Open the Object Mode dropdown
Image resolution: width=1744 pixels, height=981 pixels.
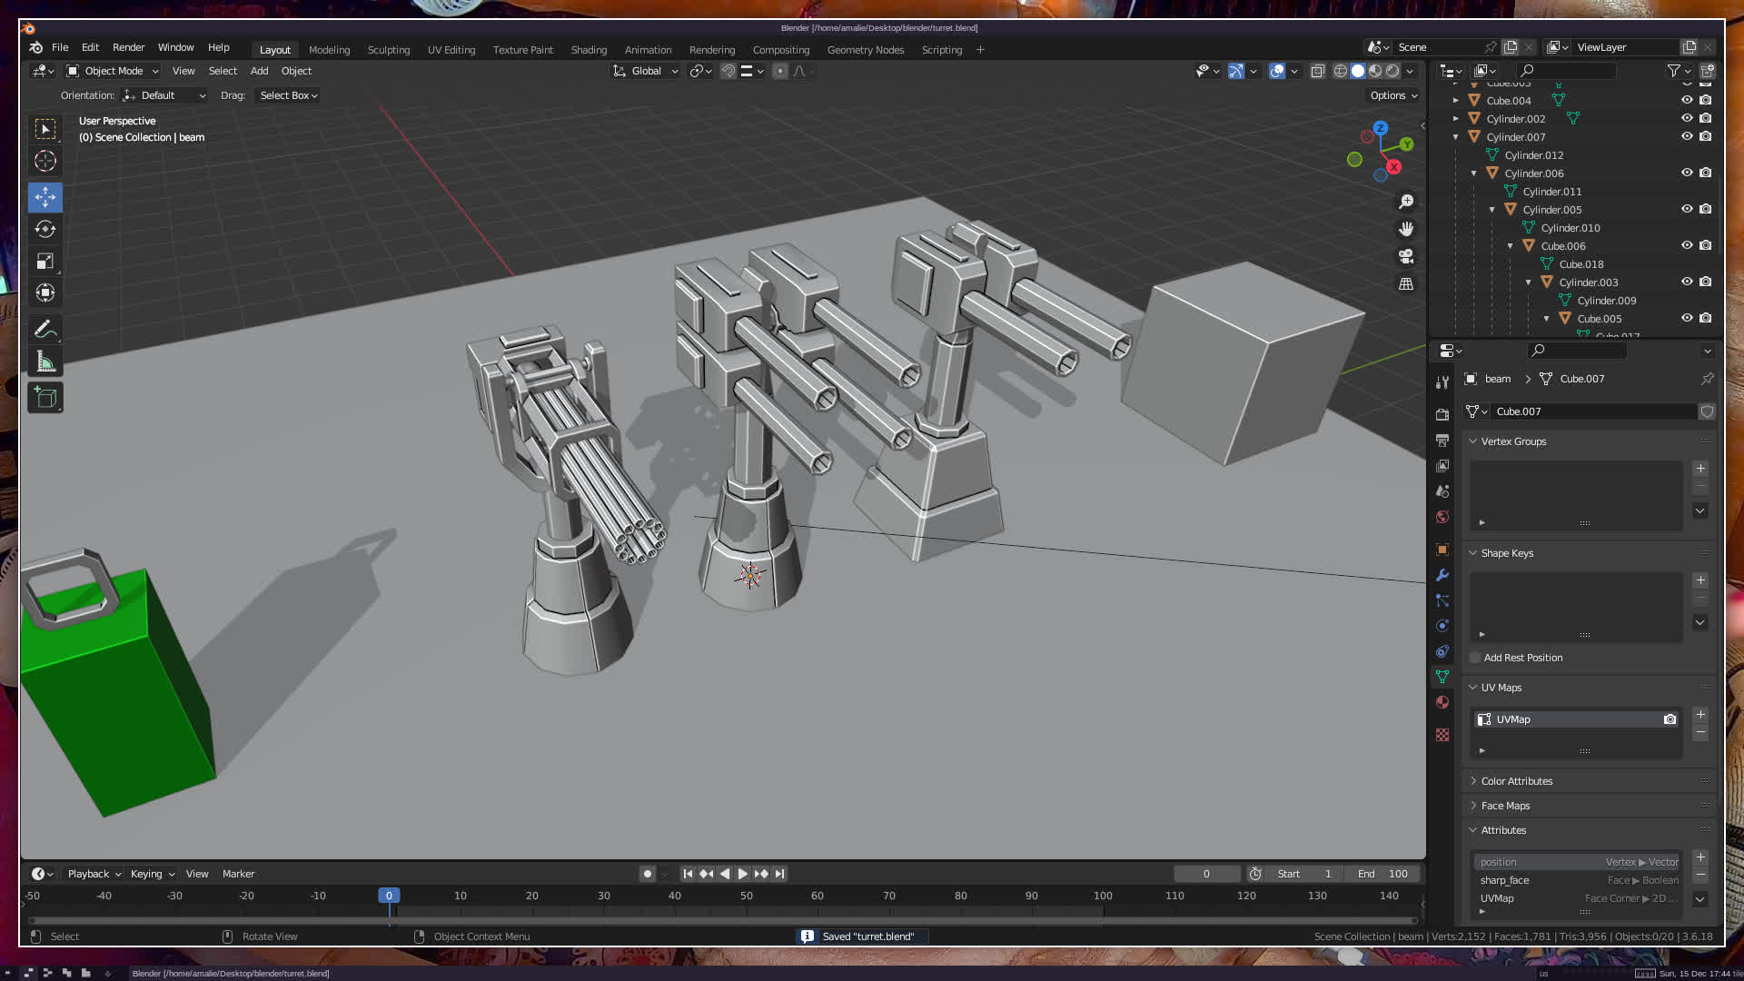point(114,71)
